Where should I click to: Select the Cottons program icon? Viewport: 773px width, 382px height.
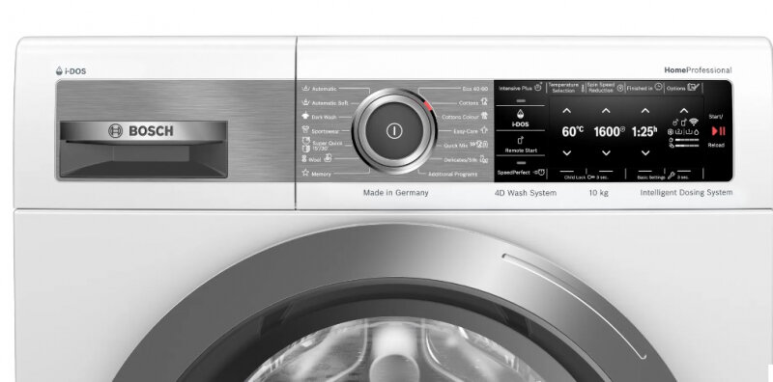484,102
